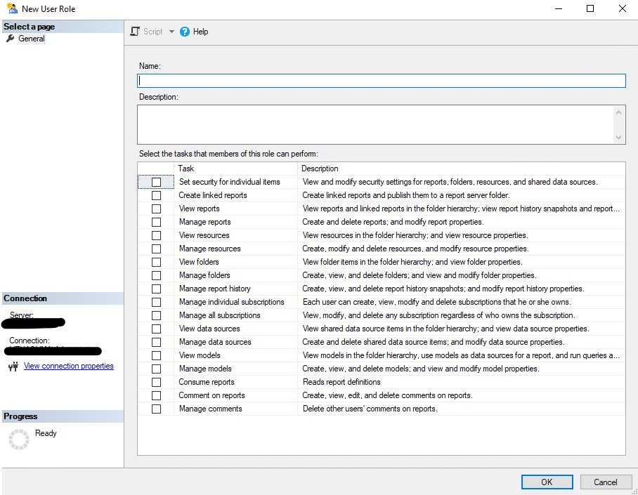Click the New User Role window icon
The width and height of the screenshot is (638, 495).
(x=12, y=8)
